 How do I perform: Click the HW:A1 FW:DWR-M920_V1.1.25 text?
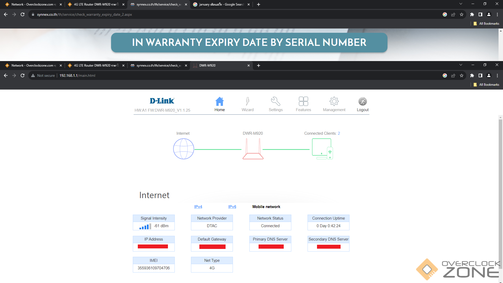(162, 110)
